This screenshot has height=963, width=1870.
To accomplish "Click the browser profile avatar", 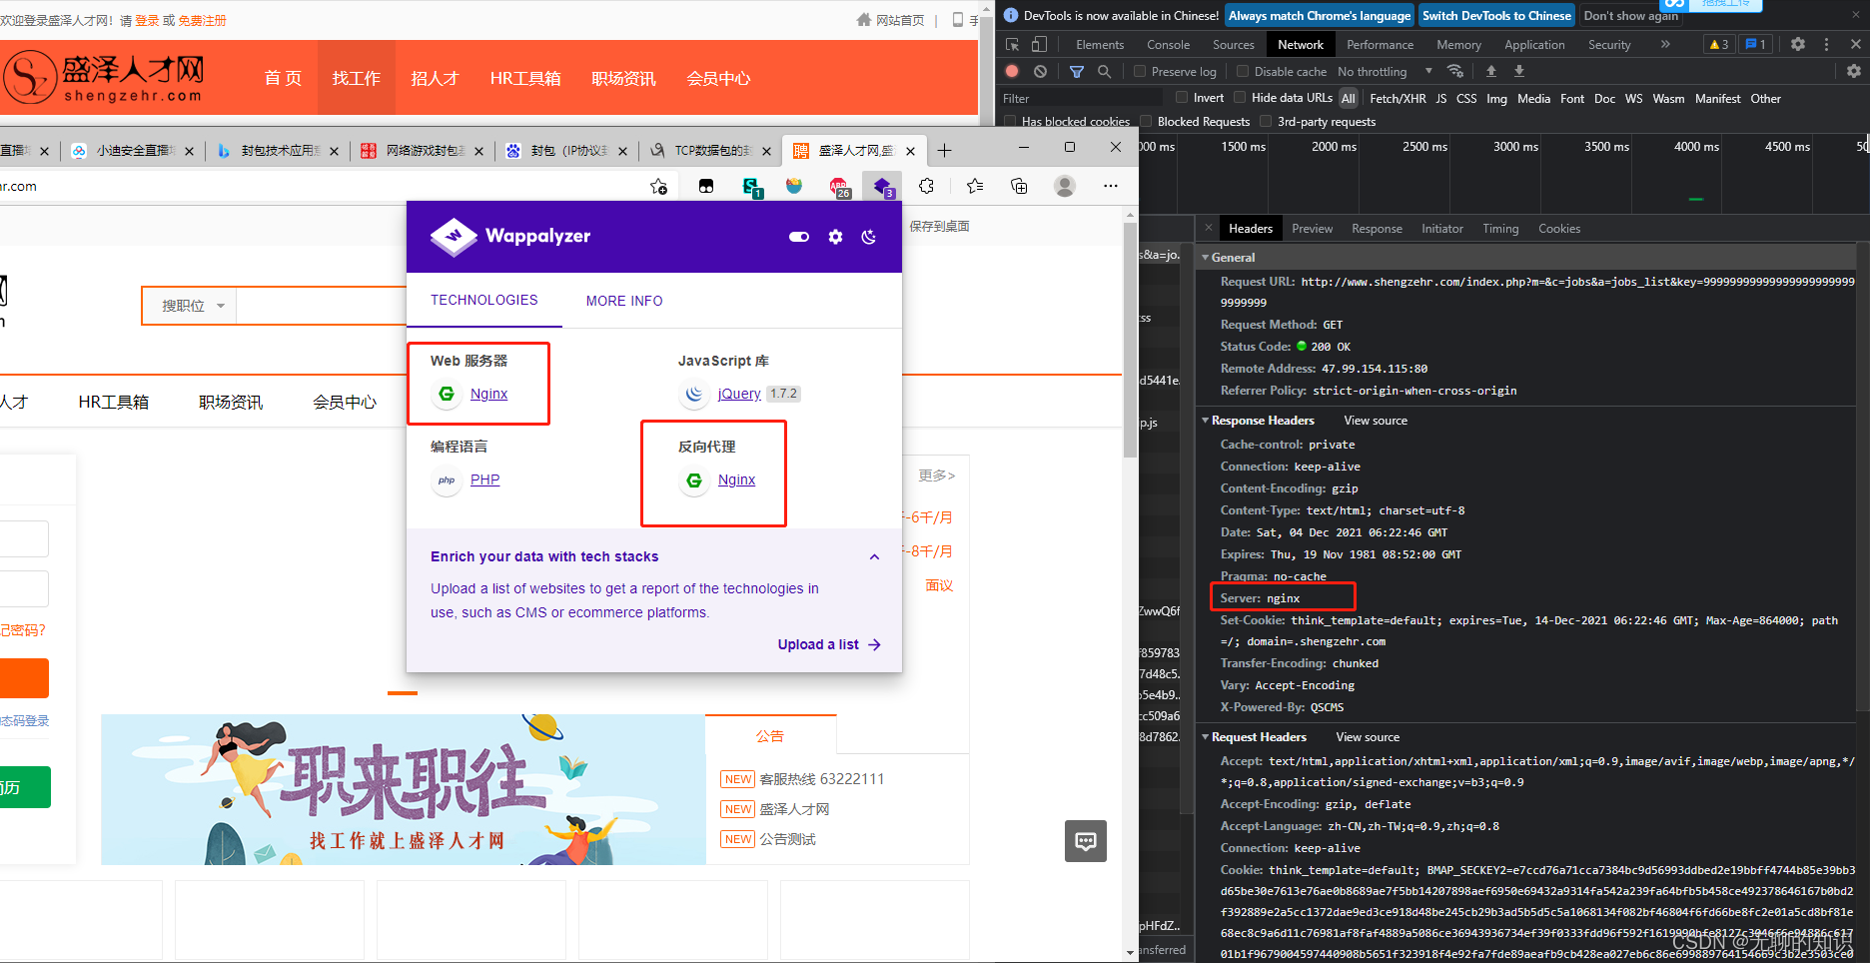I will click(x=1065, y=186).
